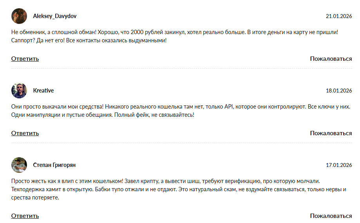360x223 pixels.
Task: Click the Aleksey_Davydov username
Action: click(55, 16)
